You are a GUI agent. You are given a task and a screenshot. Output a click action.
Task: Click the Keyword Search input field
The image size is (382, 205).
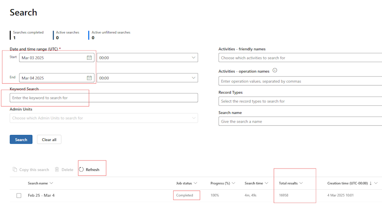point(104,98)
